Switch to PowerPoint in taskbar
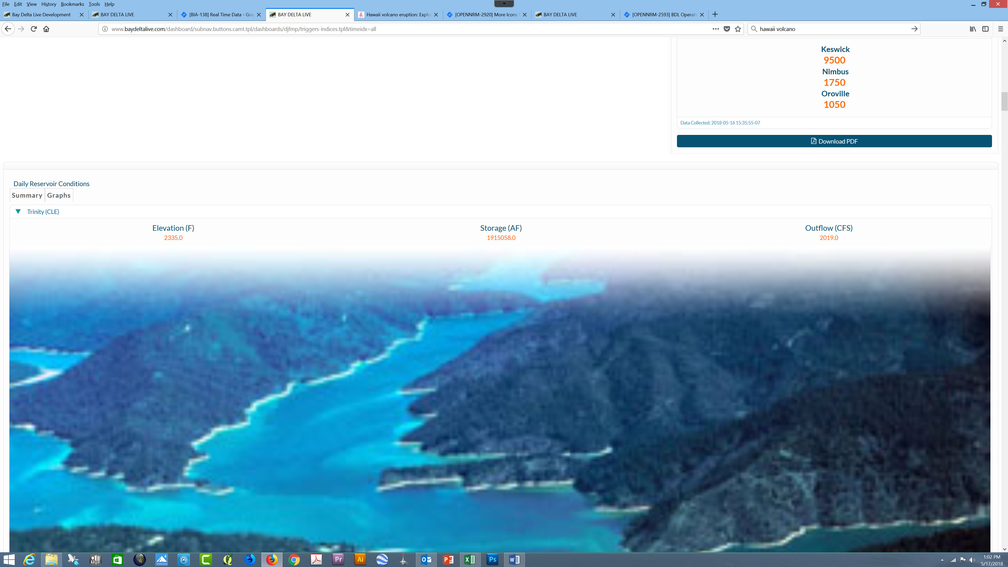 448,560
